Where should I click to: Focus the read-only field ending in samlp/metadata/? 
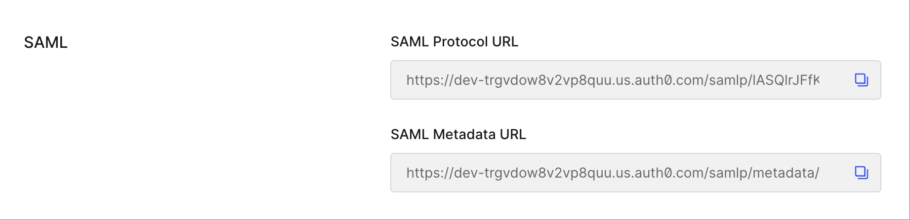coord(613,173)
